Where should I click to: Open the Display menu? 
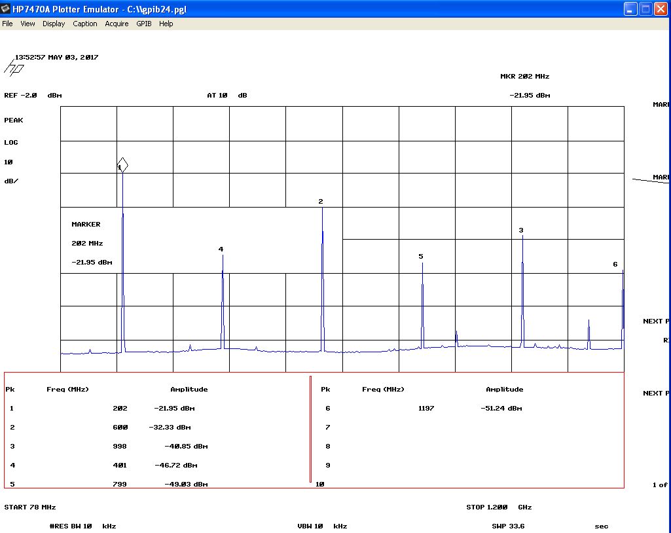[54, 24]
